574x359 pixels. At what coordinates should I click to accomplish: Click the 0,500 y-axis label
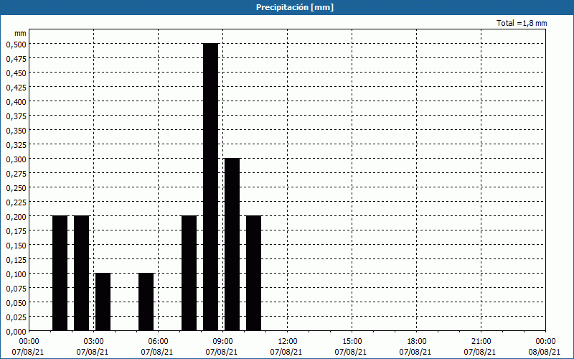[x=16, y=44]
